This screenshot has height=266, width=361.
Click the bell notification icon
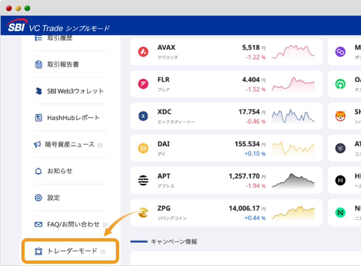coord(38,171)
